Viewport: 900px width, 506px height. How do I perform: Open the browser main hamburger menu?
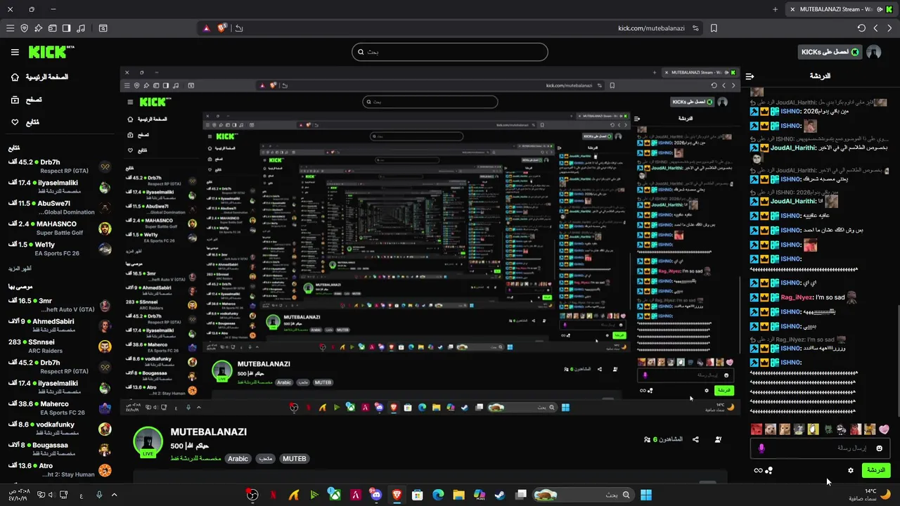coord(10,28)
